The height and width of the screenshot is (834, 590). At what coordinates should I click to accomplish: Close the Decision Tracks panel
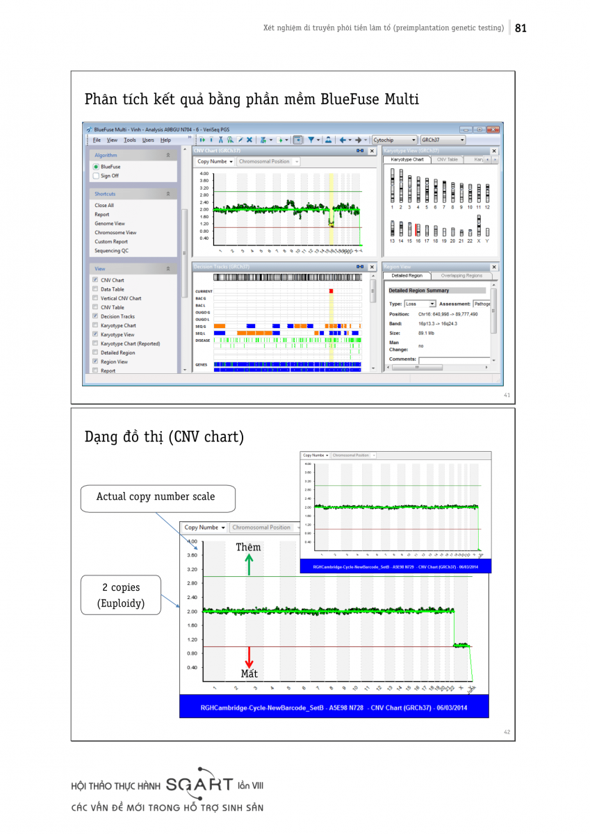(x=371, y=266)
